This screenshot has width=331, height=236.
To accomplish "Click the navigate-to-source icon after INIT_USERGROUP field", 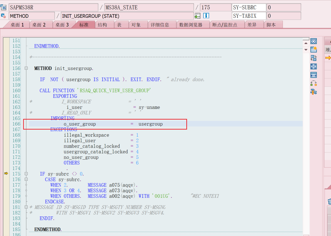I will [x=197, y=16].
